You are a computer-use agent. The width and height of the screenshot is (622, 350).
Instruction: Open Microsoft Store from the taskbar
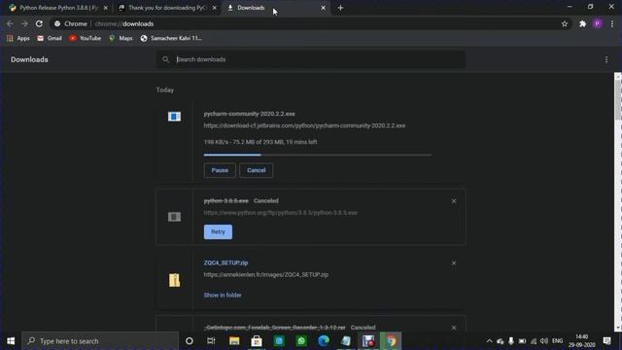(257, 341)
